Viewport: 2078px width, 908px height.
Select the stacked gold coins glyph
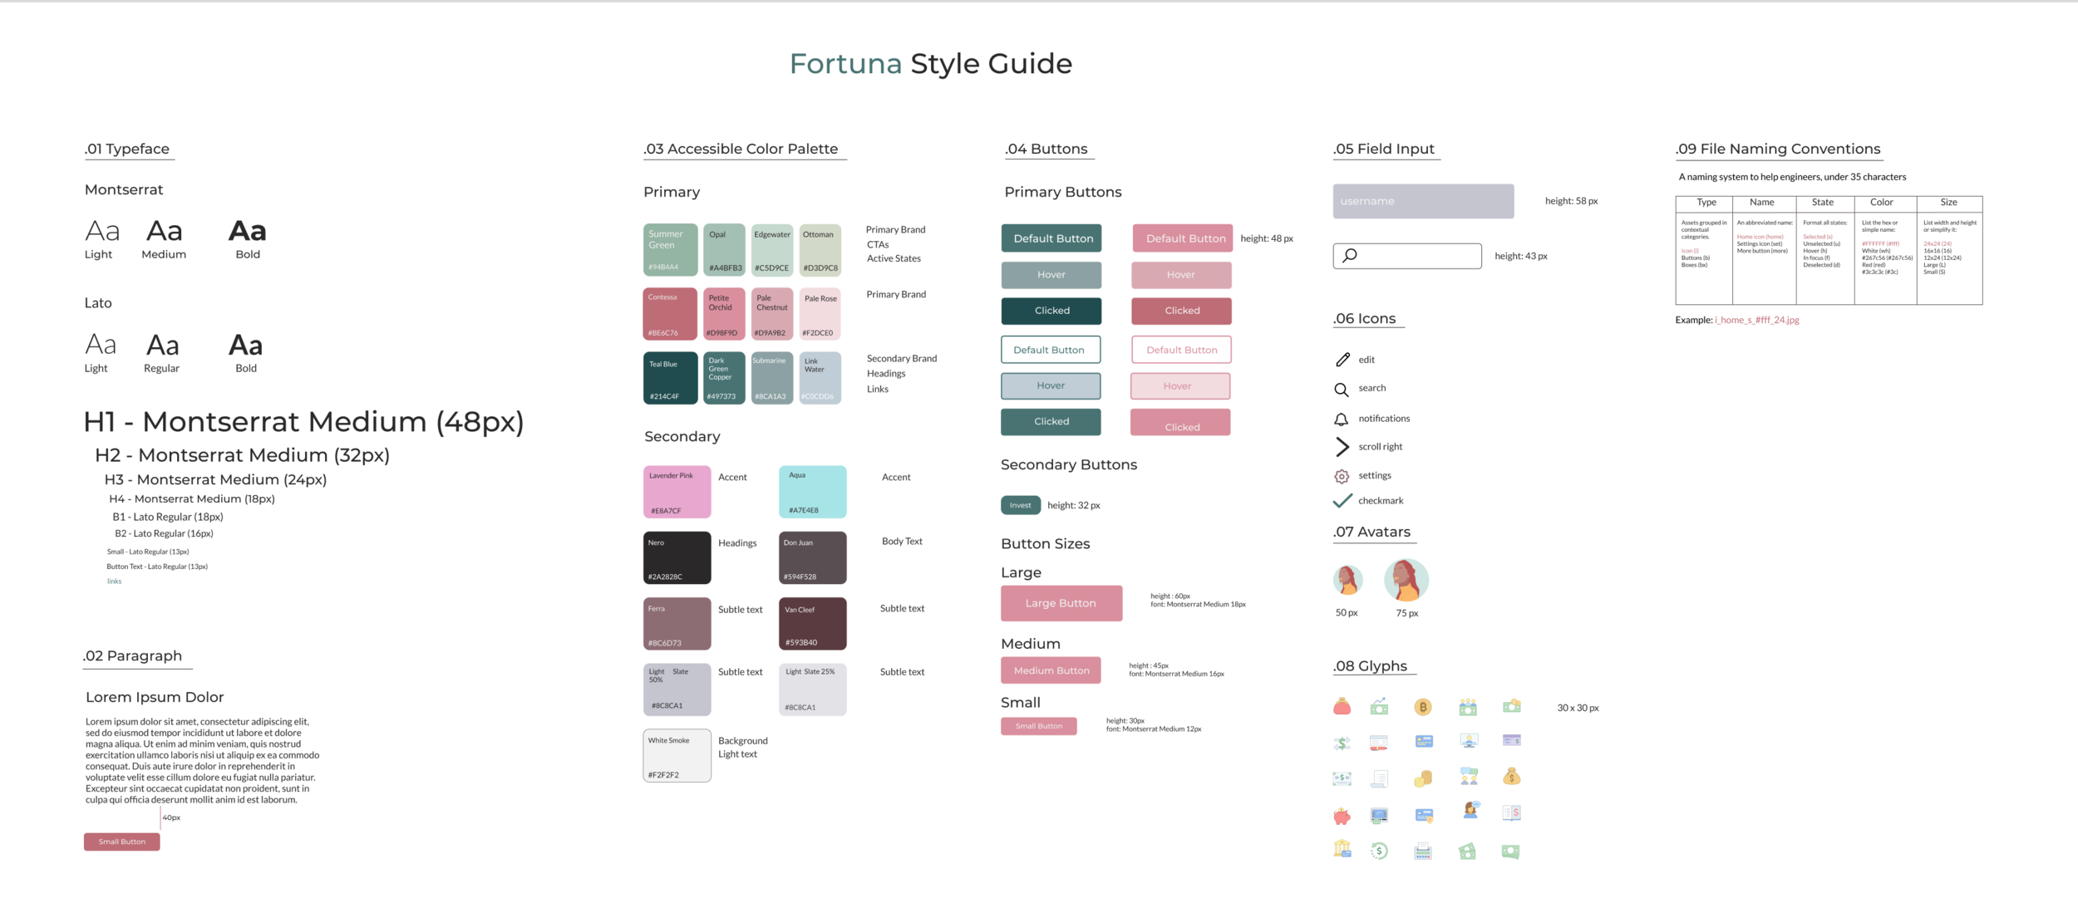coord(1423,778)
